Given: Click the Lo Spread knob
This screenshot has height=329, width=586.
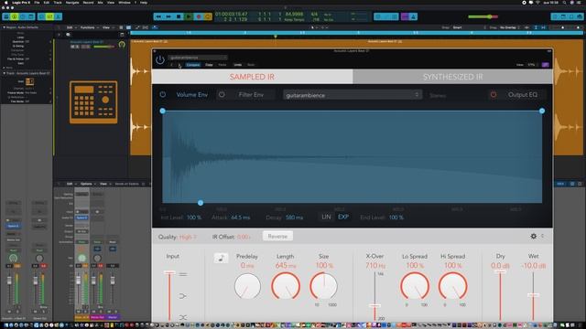Looking at the screenshot, I should (415, 286).
